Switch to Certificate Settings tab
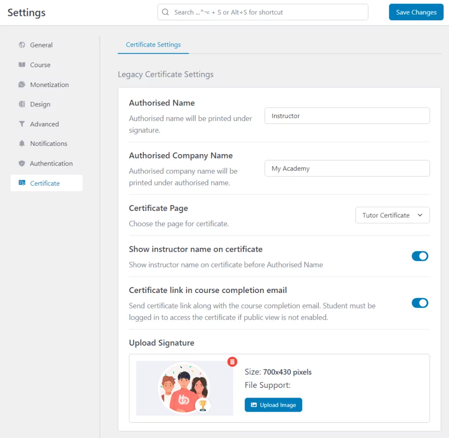This screenshot has width=449, height=438. click(x=153, y=45)
